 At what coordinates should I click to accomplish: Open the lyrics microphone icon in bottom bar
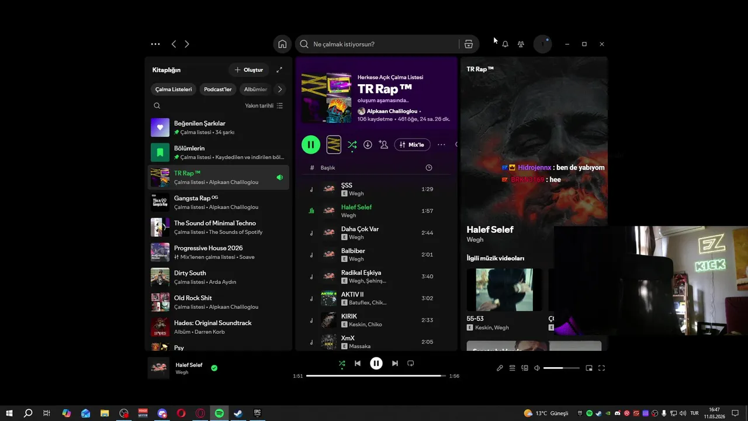(x=500, y=368)
